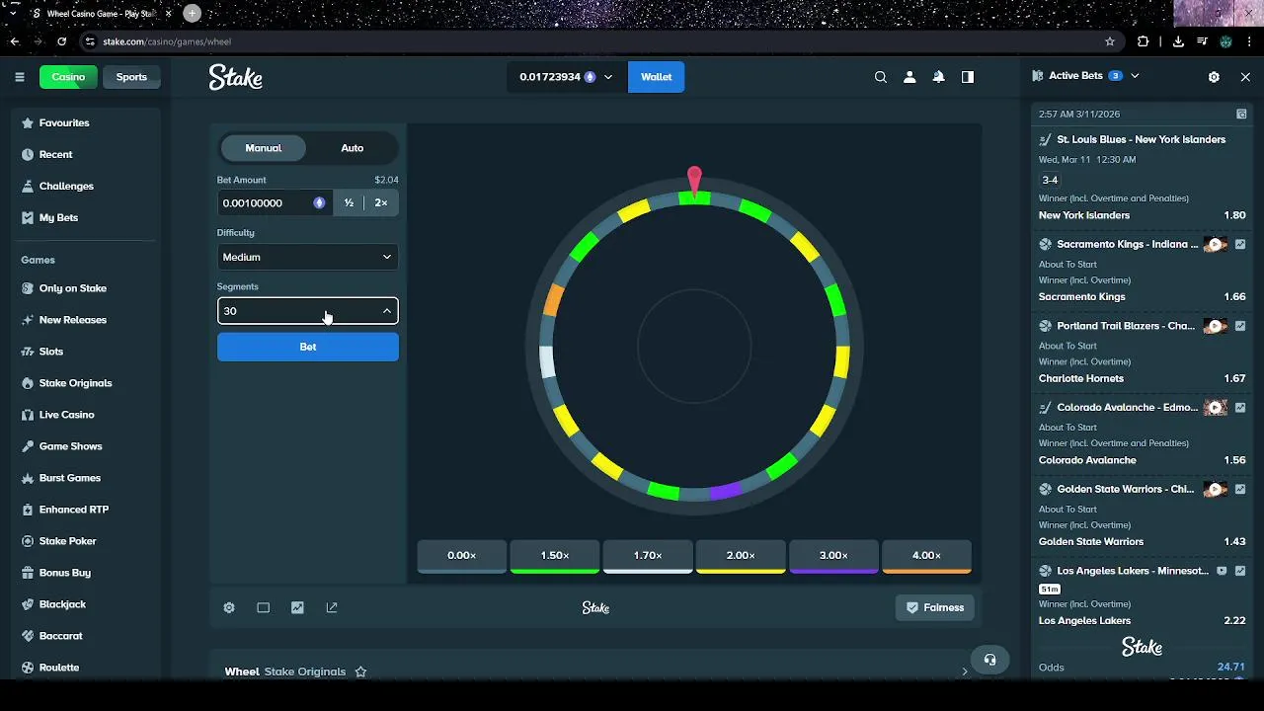This screenshot has width=1264, height=711.
Task: Click the Bet Amount input field
Action: click(x=275, y=202)
